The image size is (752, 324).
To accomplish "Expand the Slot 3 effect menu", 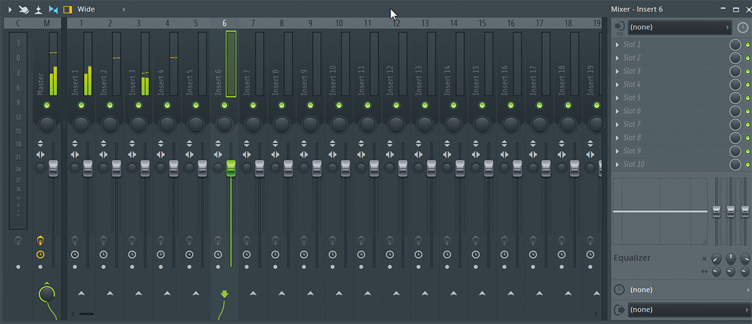I will point(617,71).
